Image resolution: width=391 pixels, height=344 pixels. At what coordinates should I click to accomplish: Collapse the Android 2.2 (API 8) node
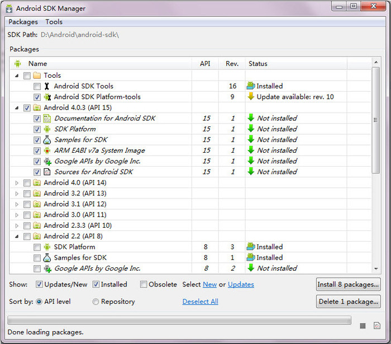click(x=17, y=237)
